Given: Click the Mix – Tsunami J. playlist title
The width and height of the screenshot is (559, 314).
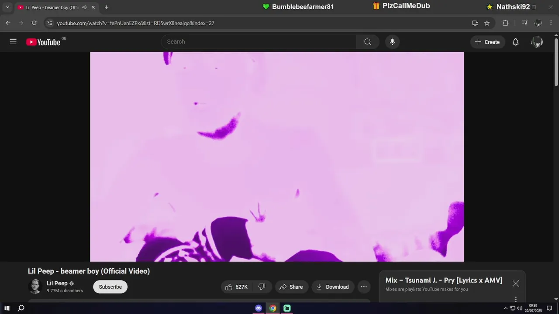Looking at the screenshot, I should [x=444, y=280].
